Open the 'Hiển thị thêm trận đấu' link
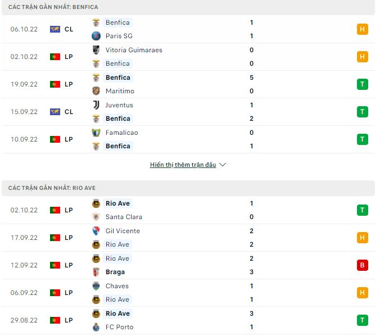This screenshot has height=336, width=380. point(183,165)
